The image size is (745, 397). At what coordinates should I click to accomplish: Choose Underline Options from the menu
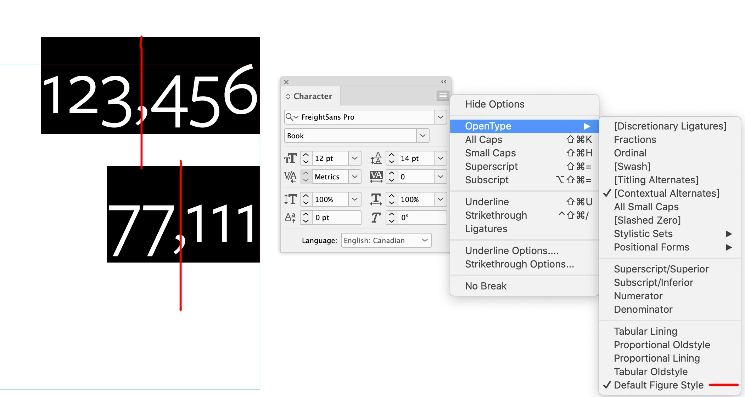[511, 251]
